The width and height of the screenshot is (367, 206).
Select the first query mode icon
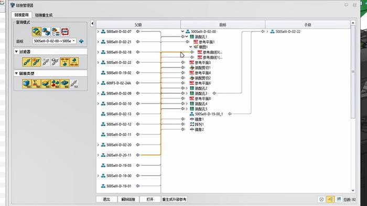tap(37, 32)
